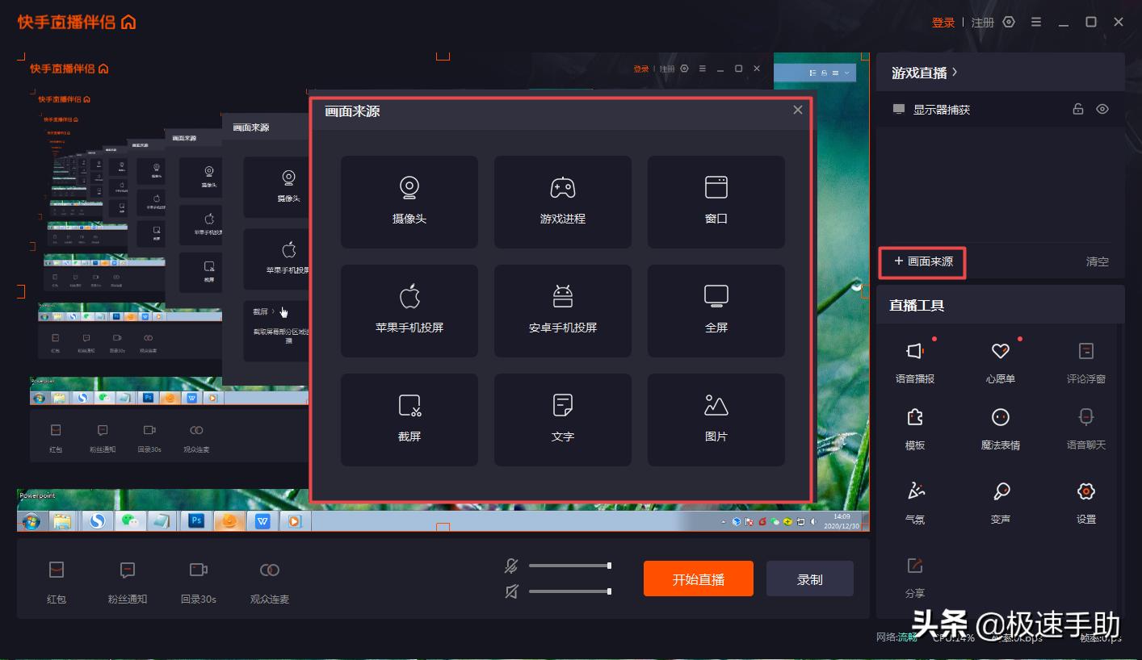Viewport: 1142px width, 660px height.
Task: Click the + 画面来源 add source button
Action: (x=922, y=262)
